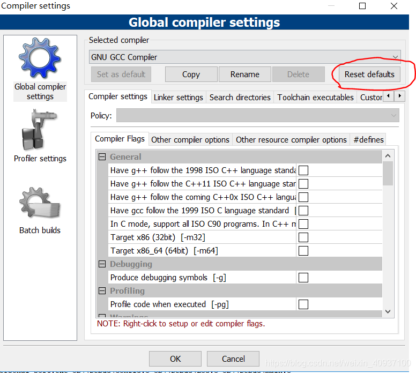Select 'Target x86_64 (64bit) [-m64]' row text
This screenshot has height=373, width=416.
[164, 251]
